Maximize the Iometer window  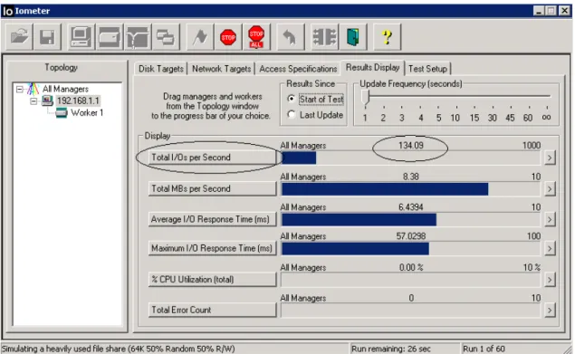pos(551,11)
